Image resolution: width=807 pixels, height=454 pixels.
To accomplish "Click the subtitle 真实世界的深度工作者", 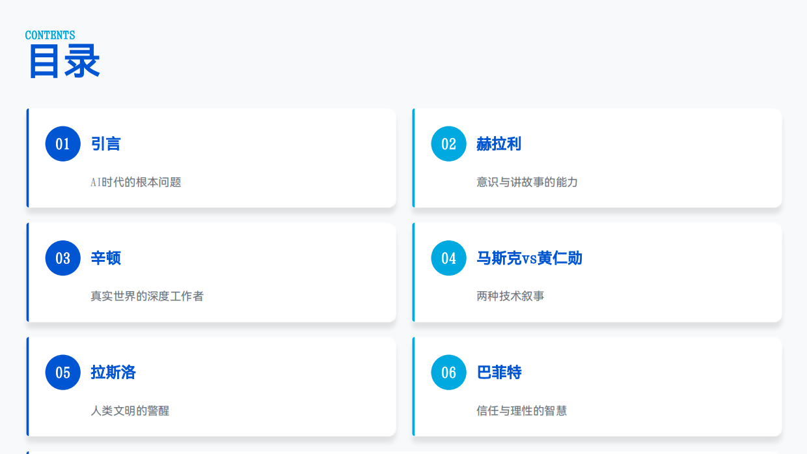I will coord(146,296).
